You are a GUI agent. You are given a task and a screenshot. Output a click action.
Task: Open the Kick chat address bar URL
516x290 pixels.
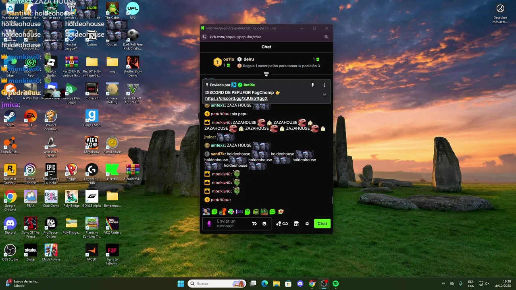(235, 37)
